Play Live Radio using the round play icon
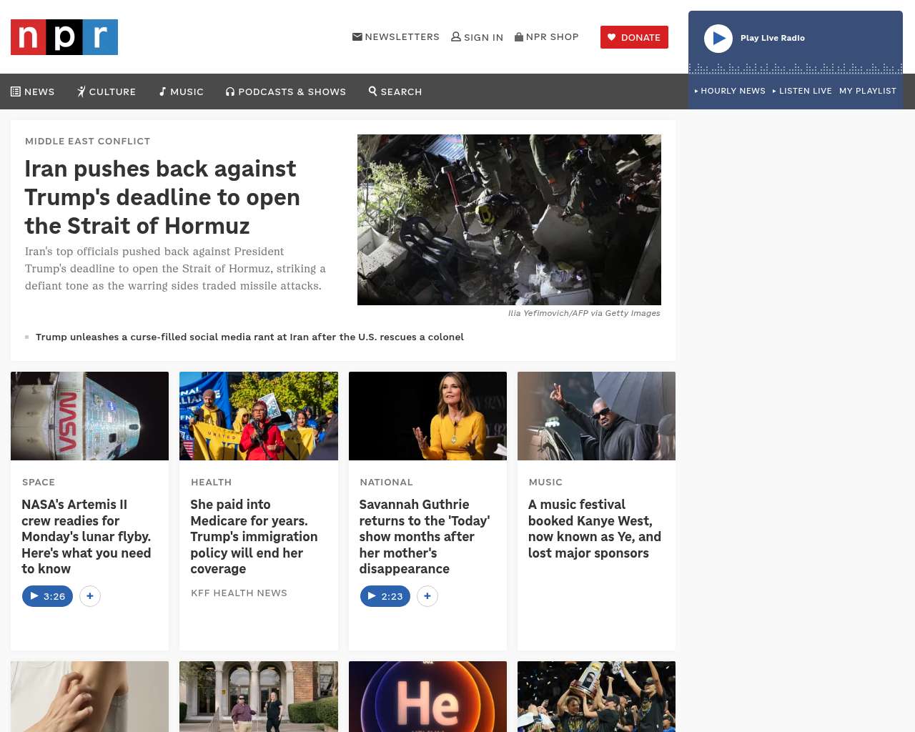Screen dimensions: 915x732 click(x=718, y=39)
